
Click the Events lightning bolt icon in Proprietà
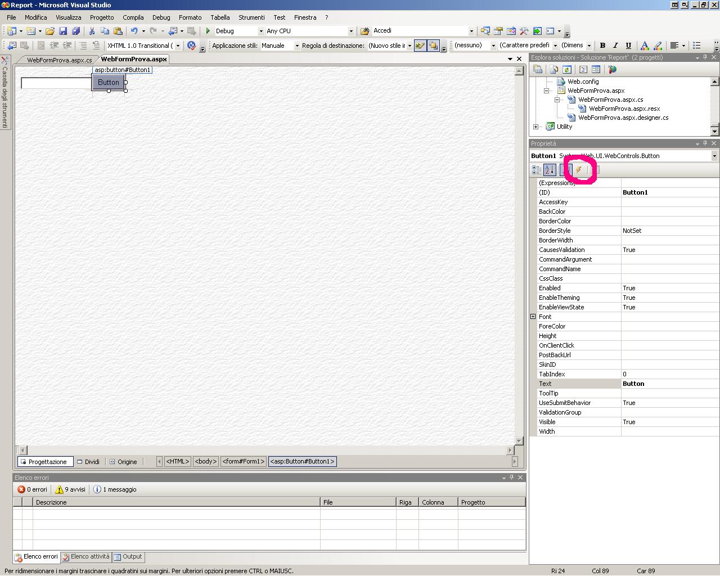click(x=579, y=170)
